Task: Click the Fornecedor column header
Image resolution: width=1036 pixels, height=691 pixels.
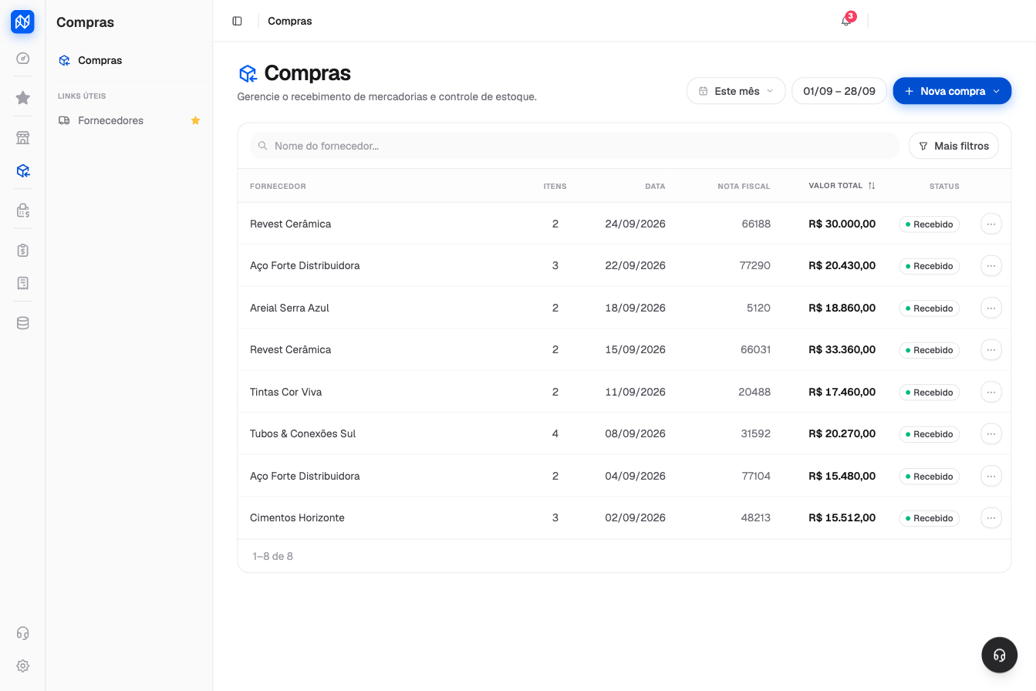Action: point(278,187)
